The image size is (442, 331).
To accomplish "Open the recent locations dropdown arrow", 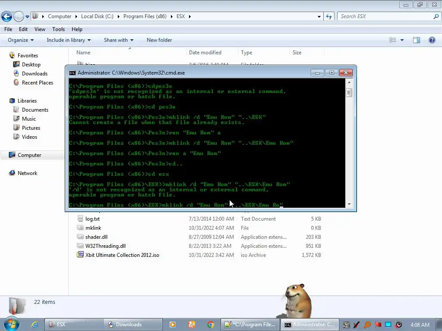I will [x=27, y=17].
